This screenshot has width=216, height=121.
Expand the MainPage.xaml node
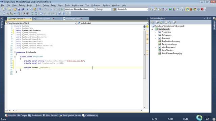pyautogui.click(x=155, y=47)
